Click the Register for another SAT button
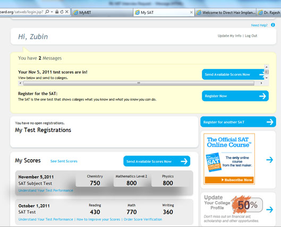Image resolution: width=281 pixels, height=227 pixels. tap(238, 122)
